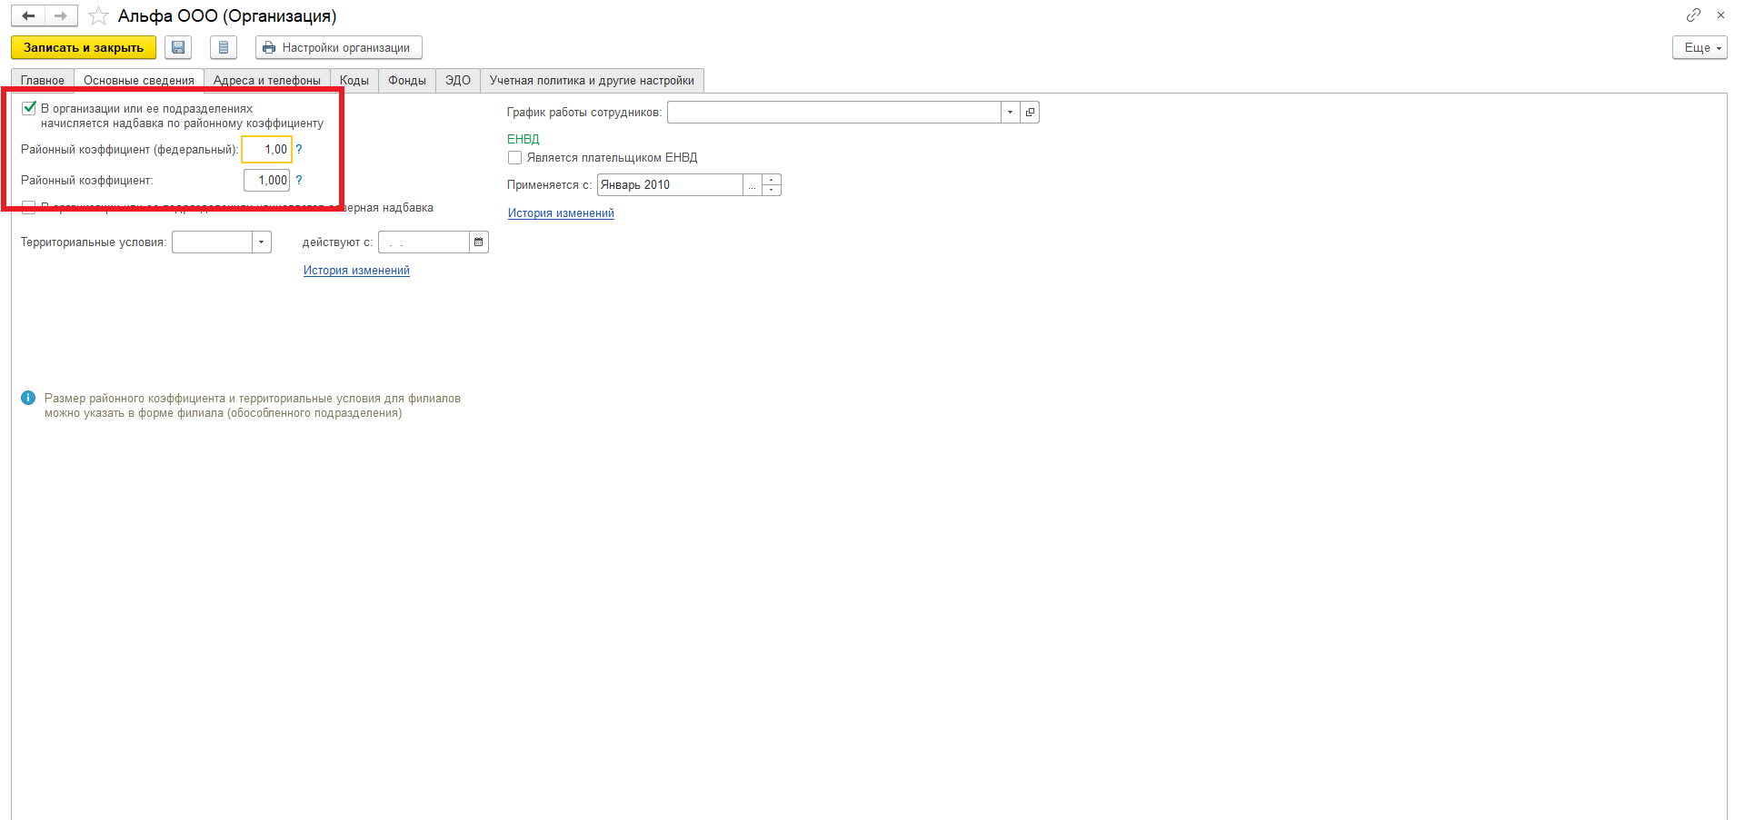Open the Адреса и телефоны tab
This screenshot has height=820, width=1745.
[267, 80]
